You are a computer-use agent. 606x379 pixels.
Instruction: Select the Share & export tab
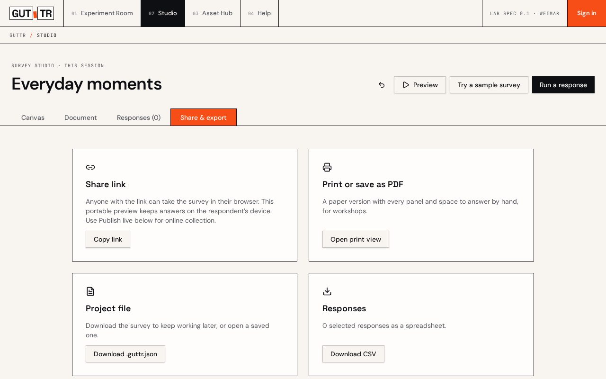[204, 117]
